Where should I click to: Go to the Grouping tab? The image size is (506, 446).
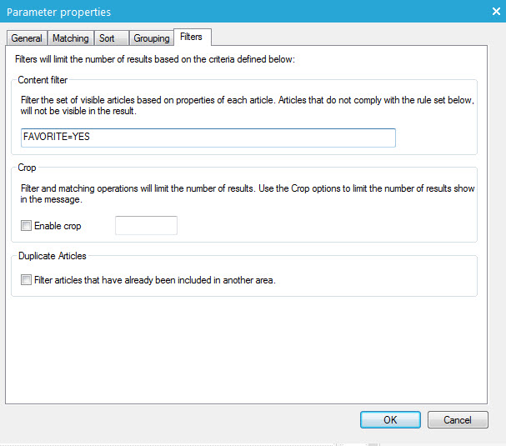click(x=150, y=38)
